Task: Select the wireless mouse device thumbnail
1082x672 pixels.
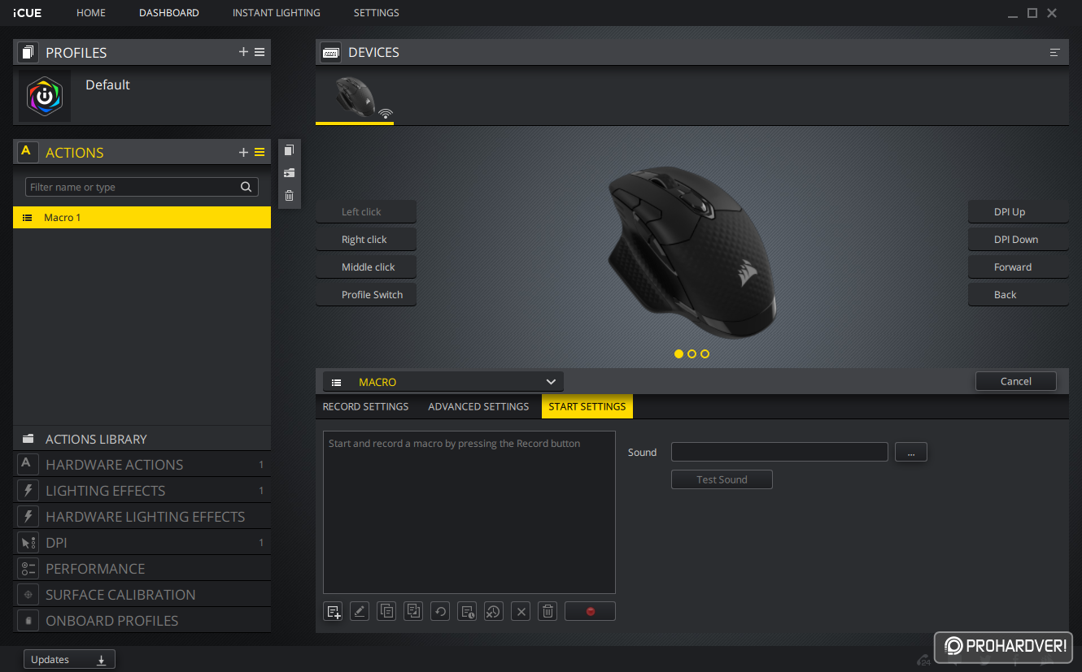Action: [355, 98]
